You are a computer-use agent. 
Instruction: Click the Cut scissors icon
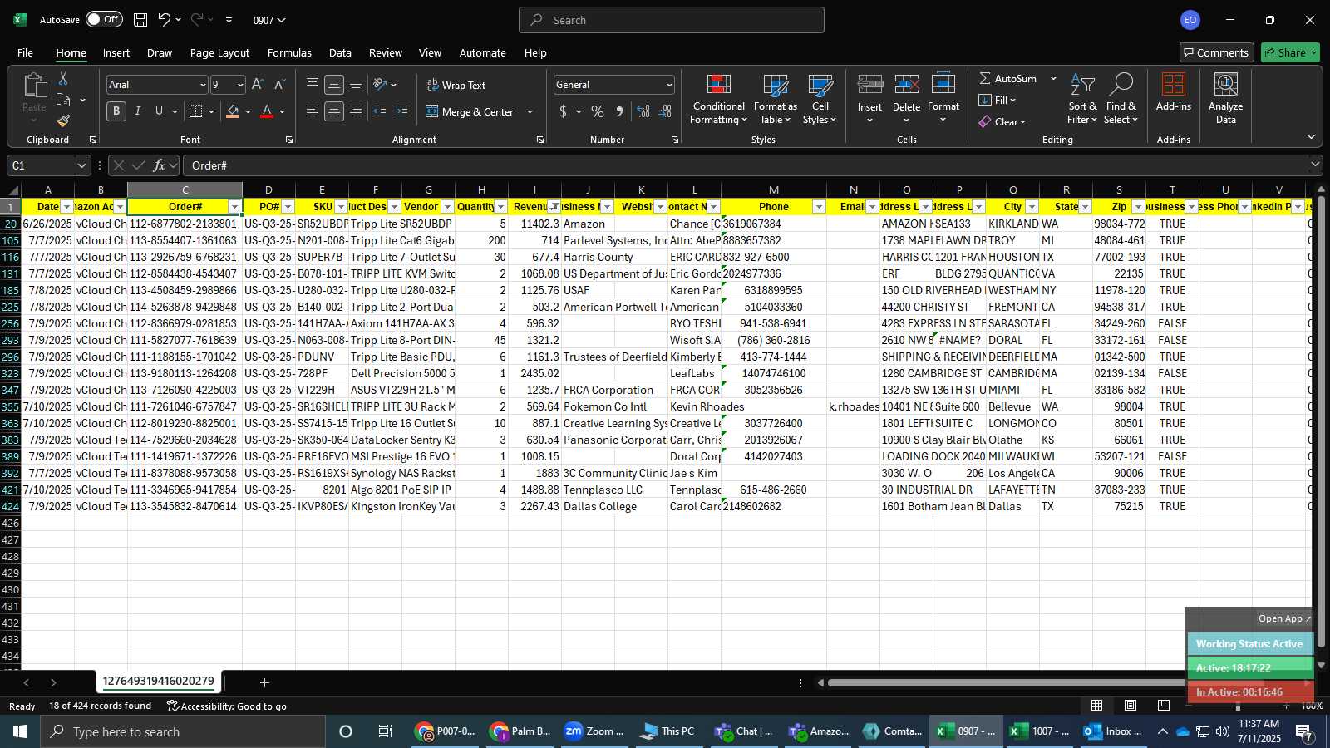[x=62, y=78]
